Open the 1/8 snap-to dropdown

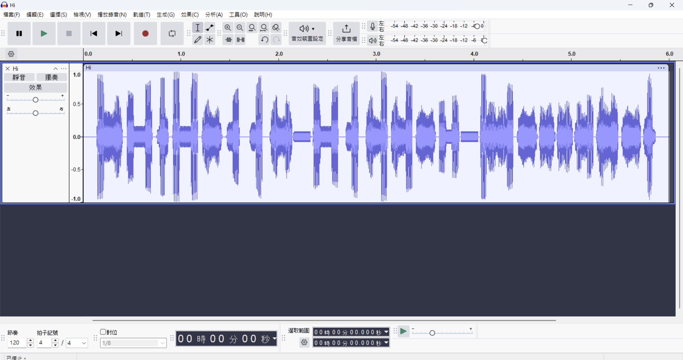[x=133, y=343]
